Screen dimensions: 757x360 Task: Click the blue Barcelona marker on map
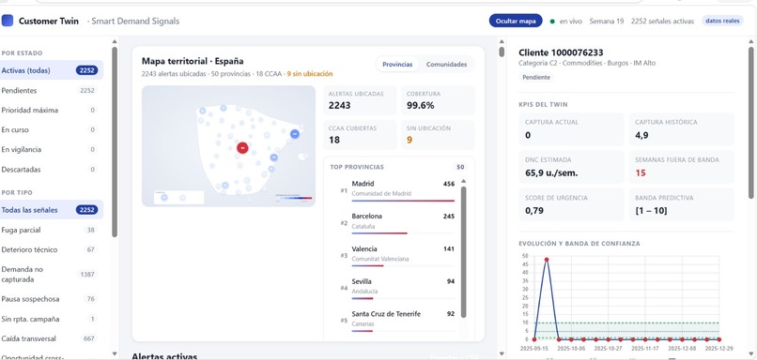(x=295, y=134)
